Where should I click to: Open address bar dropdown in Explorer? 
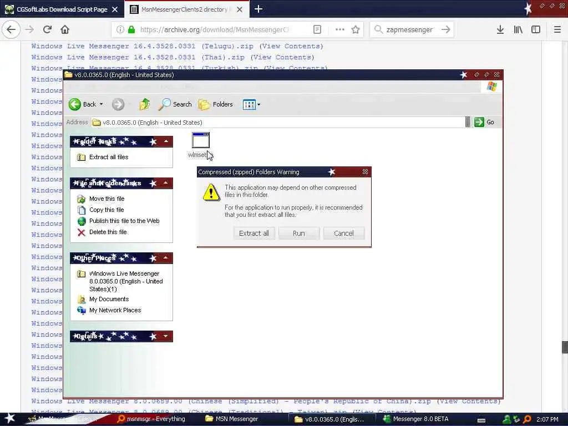(468, 122)
